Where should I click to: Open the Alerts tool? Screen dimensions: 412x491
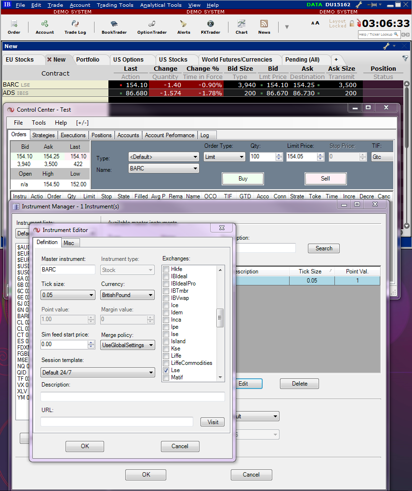tap(184, 27)
